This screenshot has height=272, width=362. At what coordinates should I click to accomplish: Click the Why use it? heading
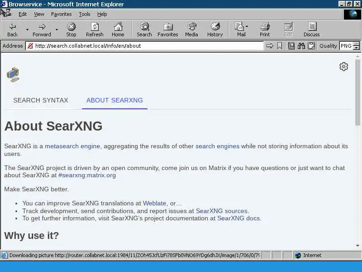(x=32, y=236)
